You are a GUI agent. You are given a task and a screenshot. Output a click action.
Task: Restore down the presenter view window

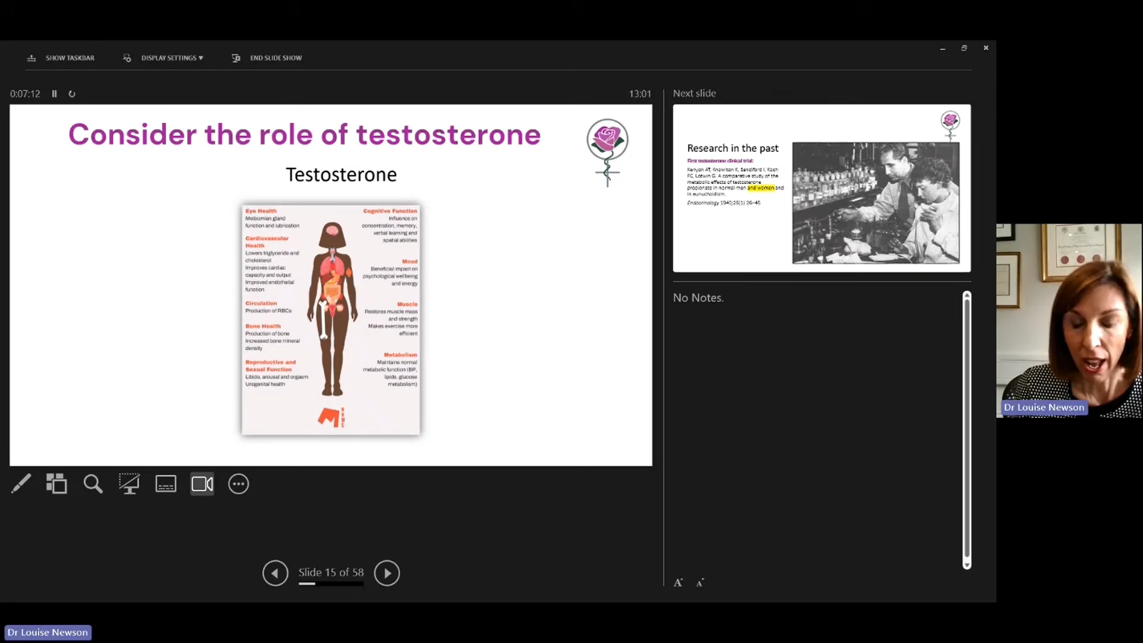[964, 48]
